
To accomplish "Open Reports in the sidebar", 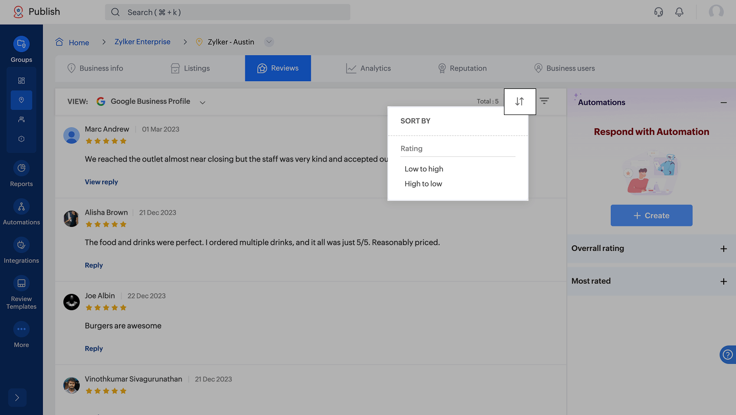I will 21,174.
